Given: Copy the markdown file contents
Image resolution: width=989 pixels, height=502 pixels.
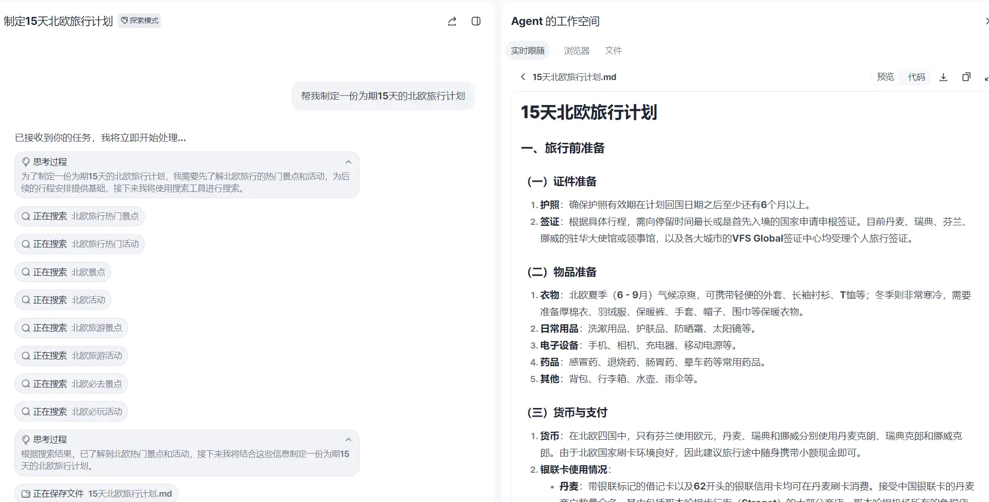Looking at the screenshot, I should (x=966, y=77).
